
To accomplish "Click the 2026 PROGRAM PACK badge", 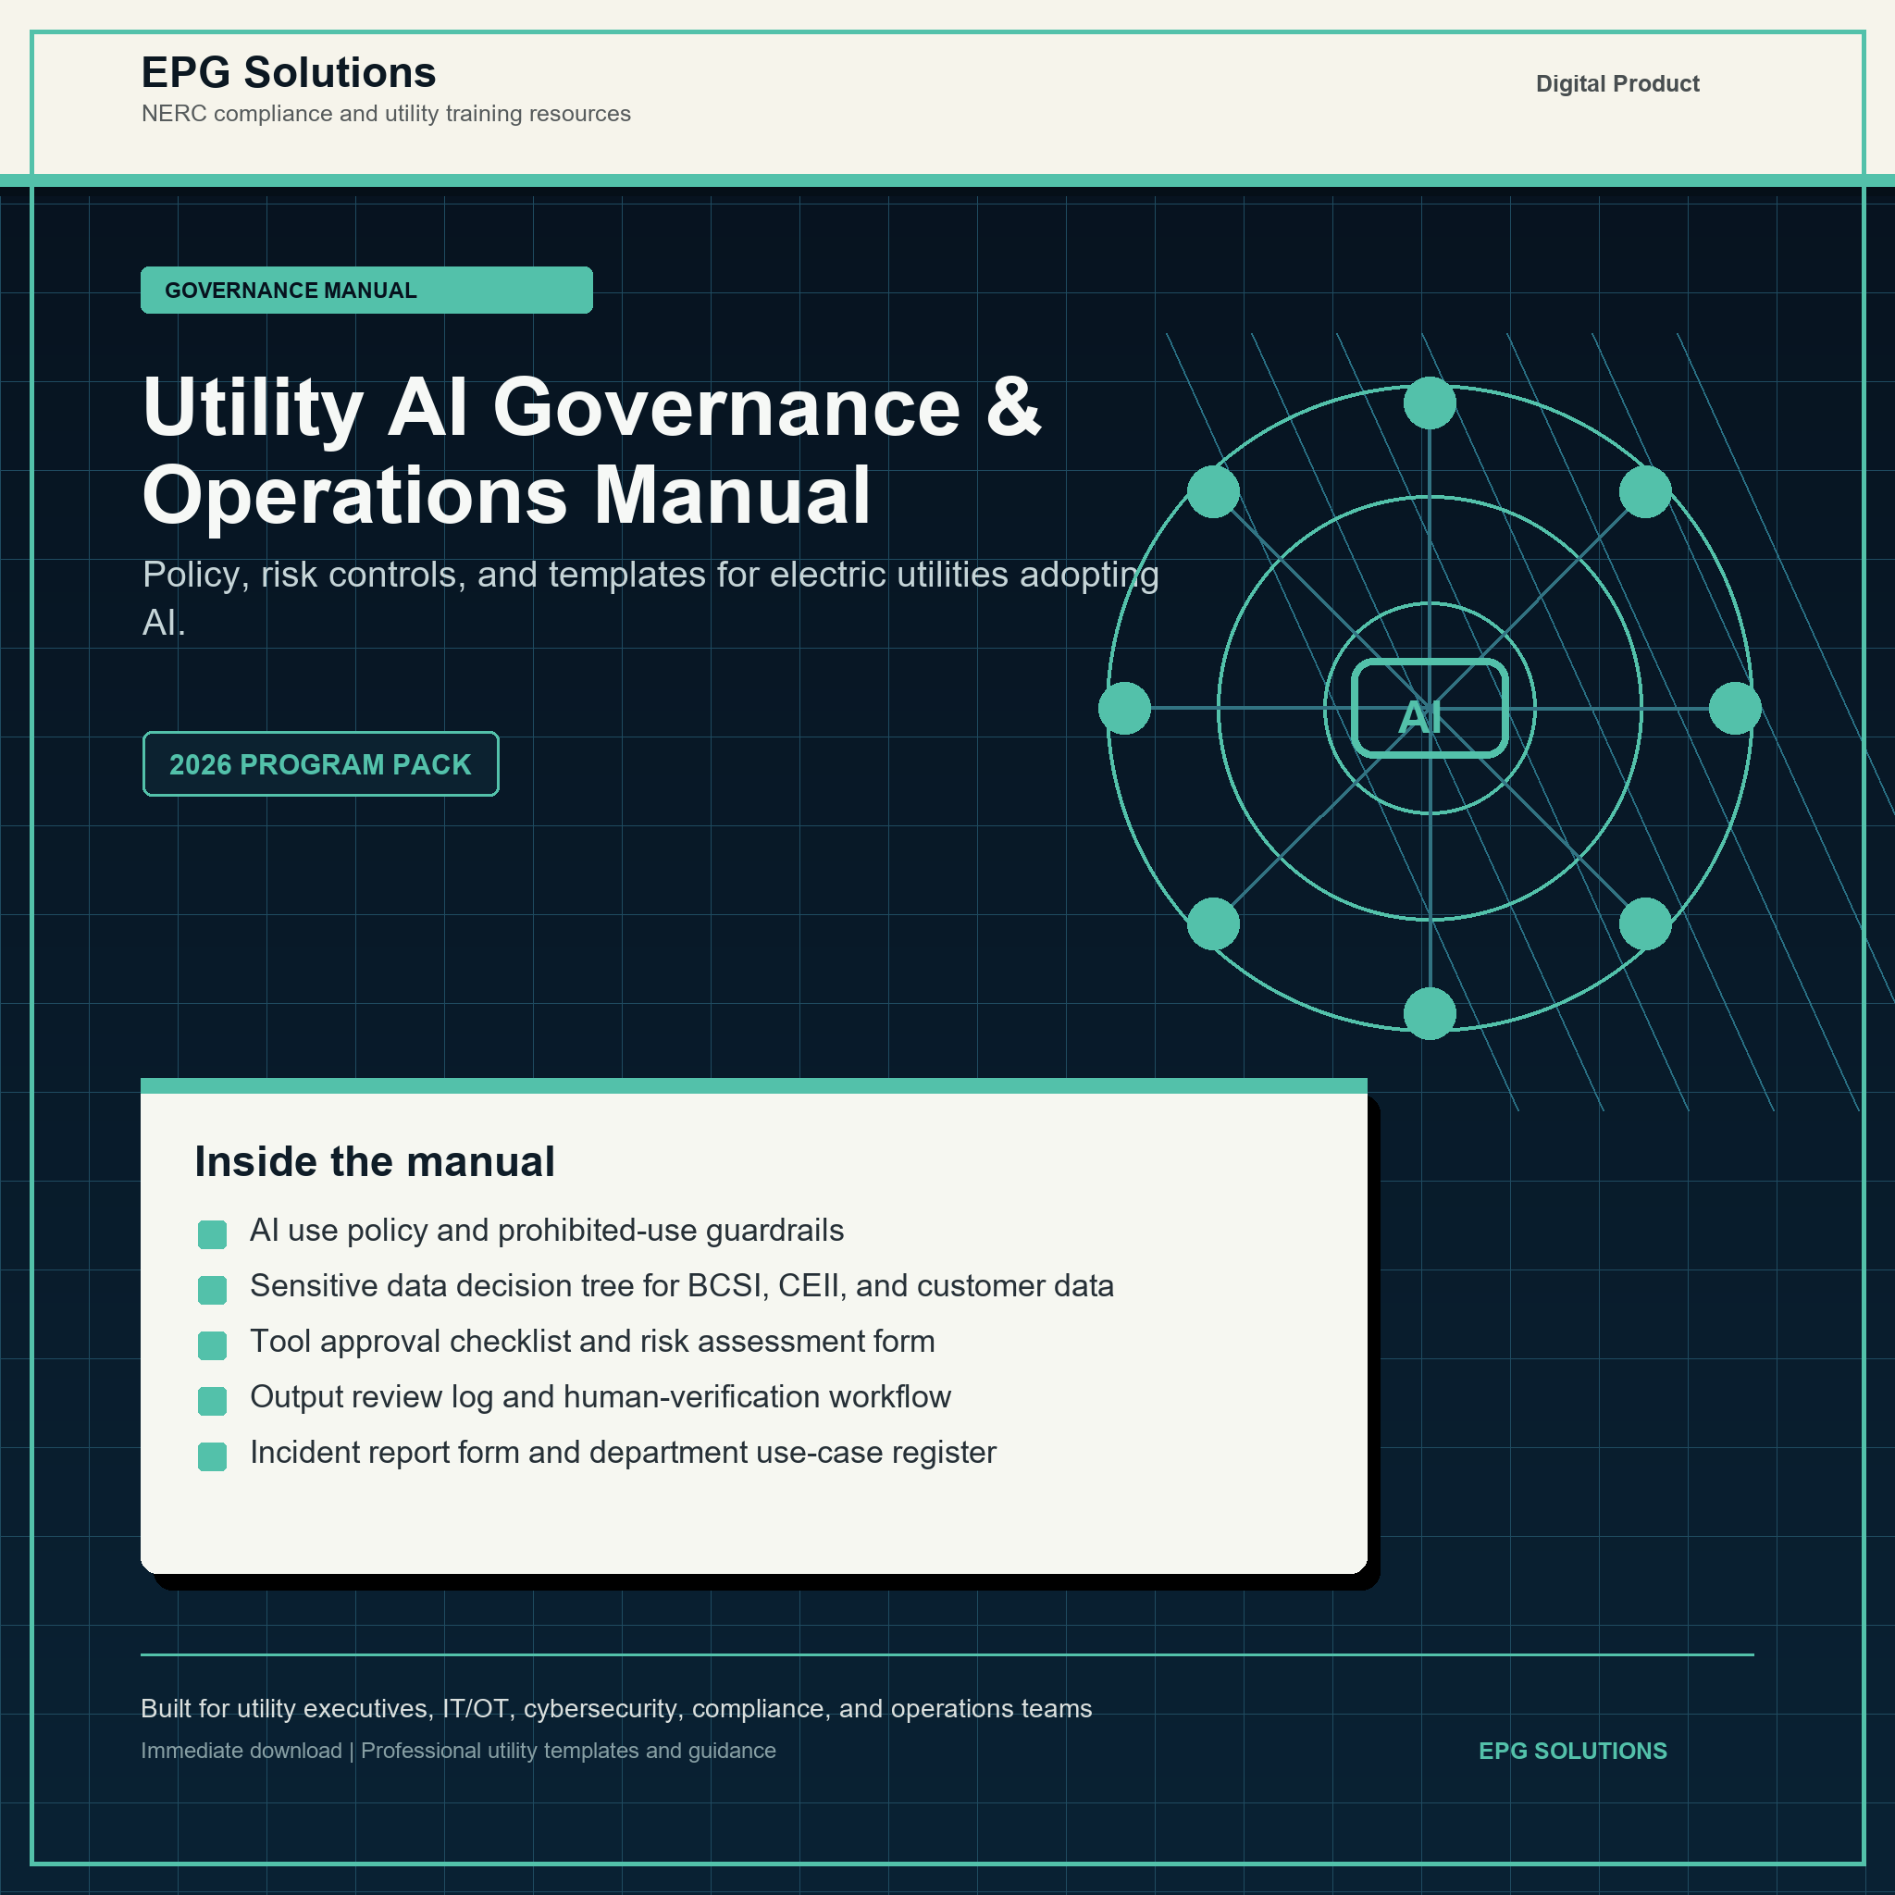I will (x=321, y=764).
